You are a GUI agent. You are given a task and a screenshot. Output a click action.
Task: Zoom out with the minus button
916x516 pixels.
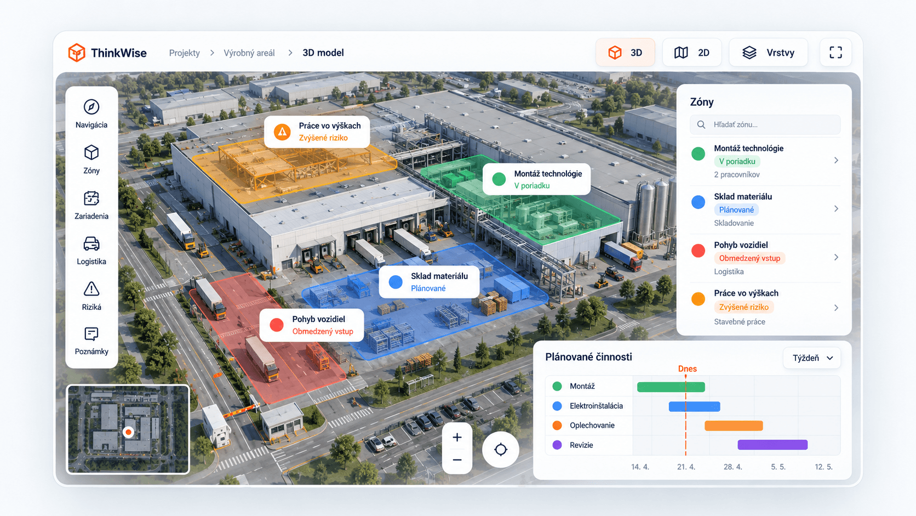click(x=457, y=460)
